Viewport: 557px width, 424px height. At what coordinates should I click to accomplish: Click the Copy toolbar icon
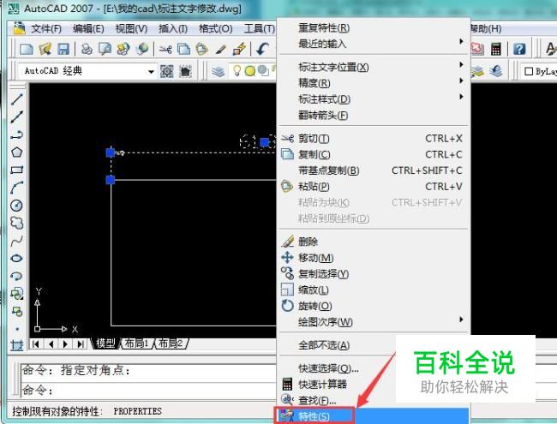183,49
